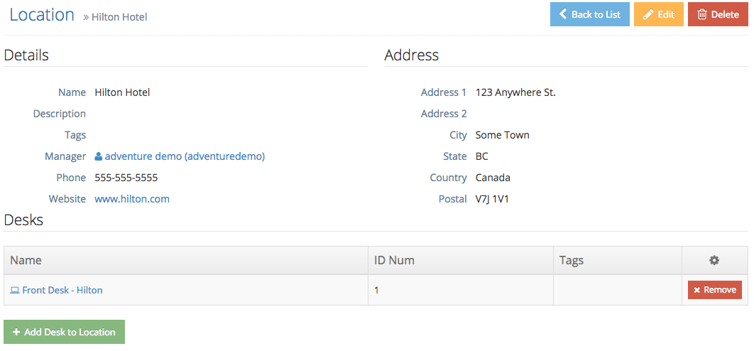754x351 pixels.
Task: Click the Address 2 field label
Action: 444,114
